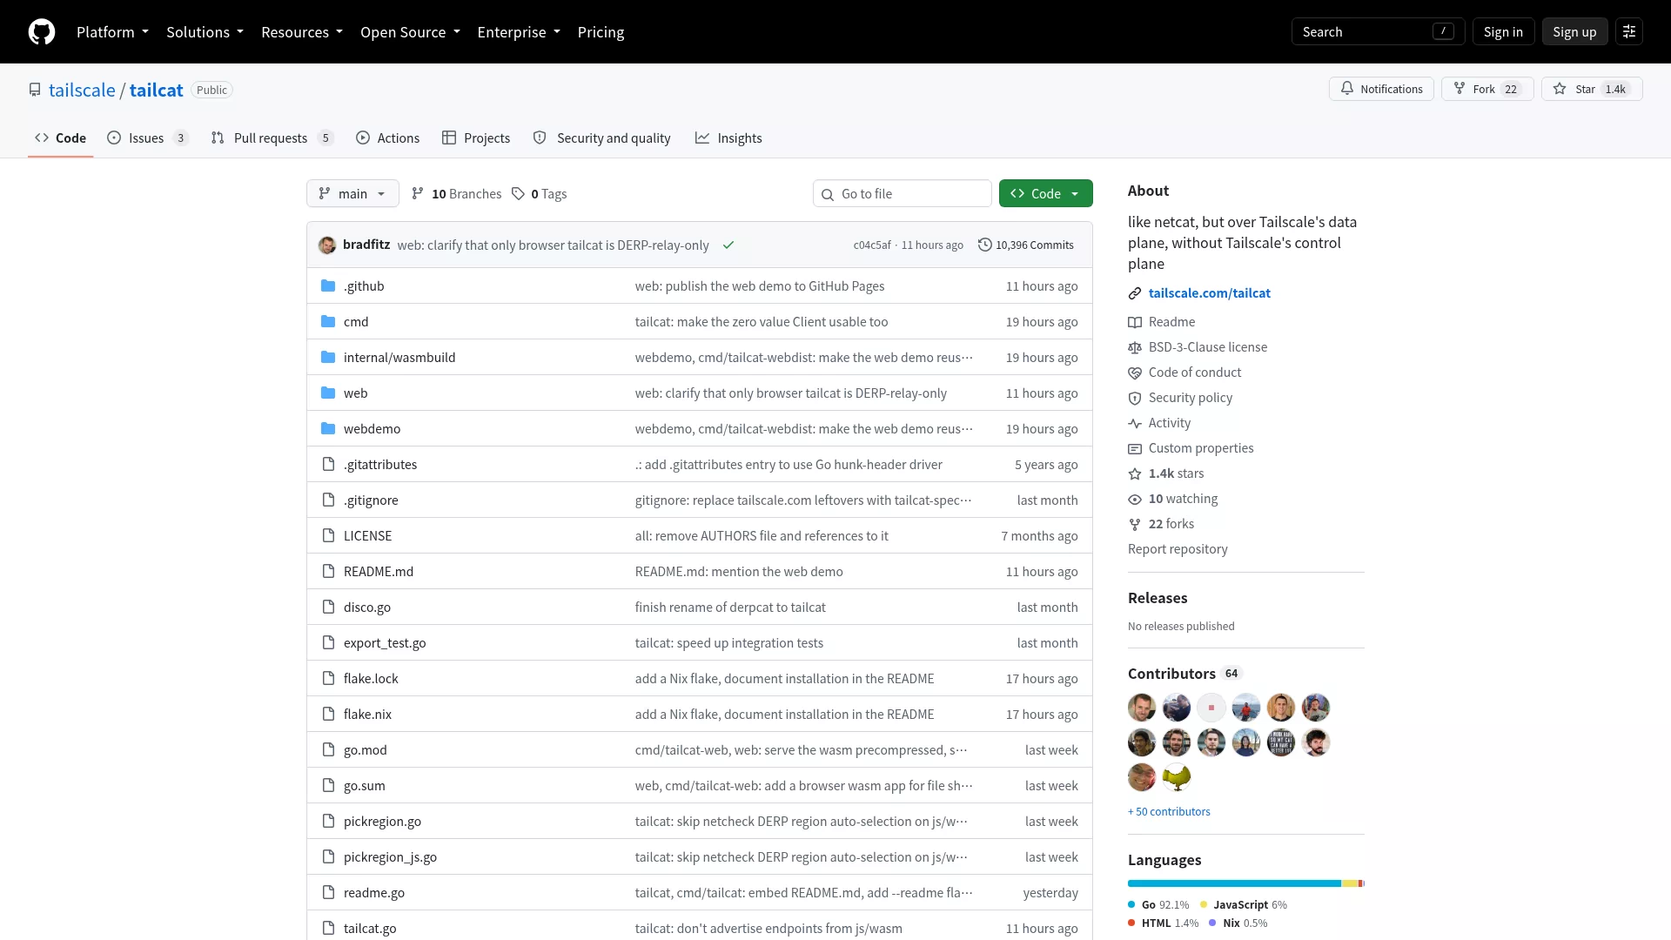
Task: Click the Go to file search field
Action: tap(903, 194)
